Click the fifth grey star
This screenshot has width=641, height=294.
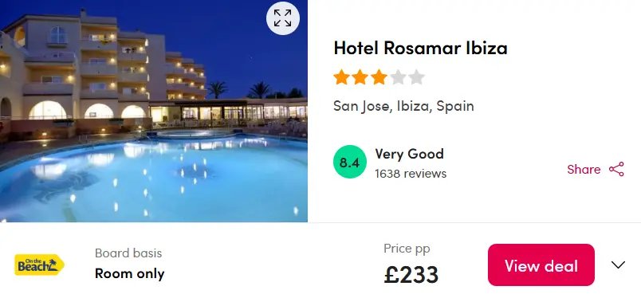tap(416, 77)
